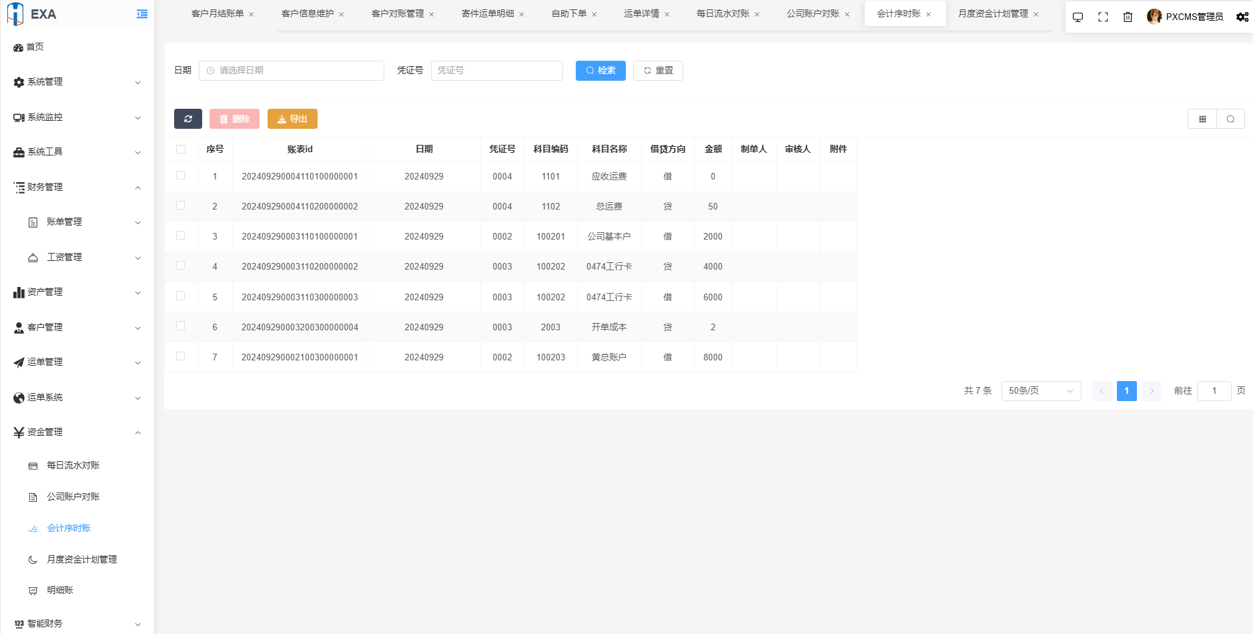Image resolution: width=1253 pixels, height=634 pixels.
Task: Expand the 资产管理 menu
Action: click(x=77, y=292)
